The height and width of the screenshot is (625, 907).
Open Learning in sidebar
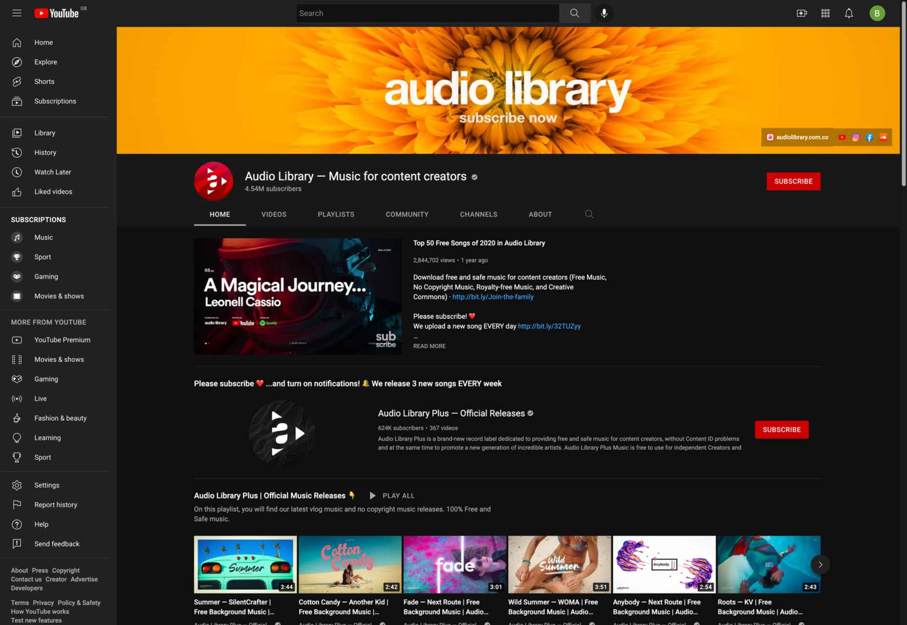point(55,437)
